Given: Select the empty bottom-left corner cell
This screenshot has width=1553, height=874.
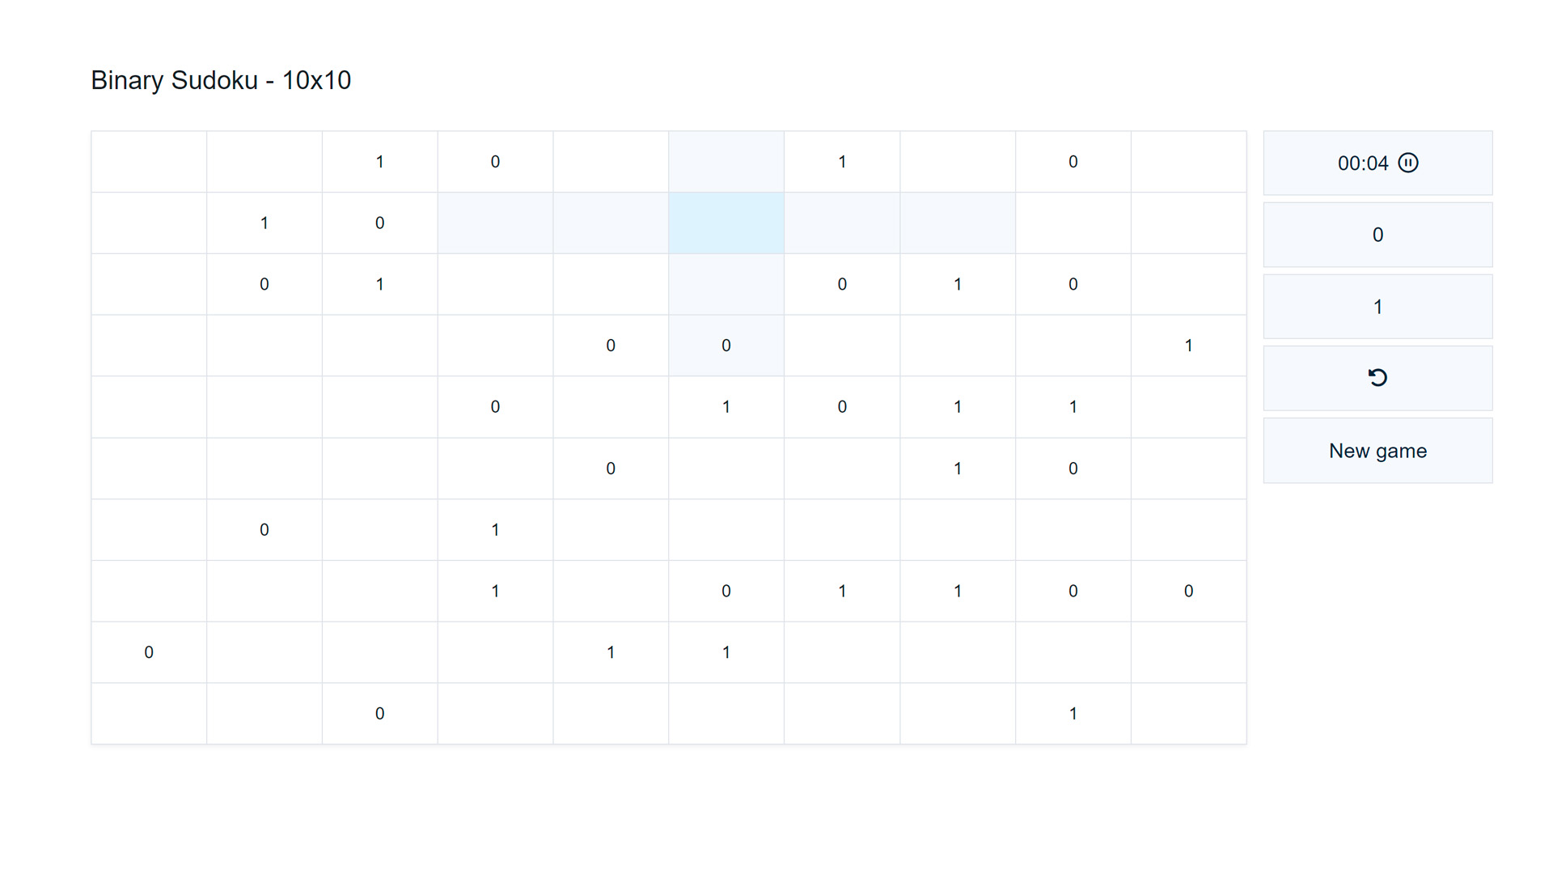Looking at the screenshot, I should [149, 713].
